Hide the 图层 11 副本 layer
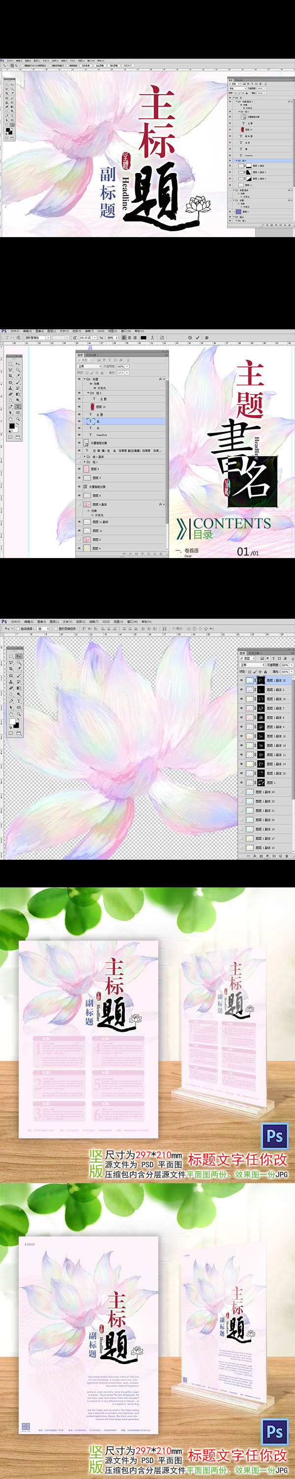 click(79, 522)
